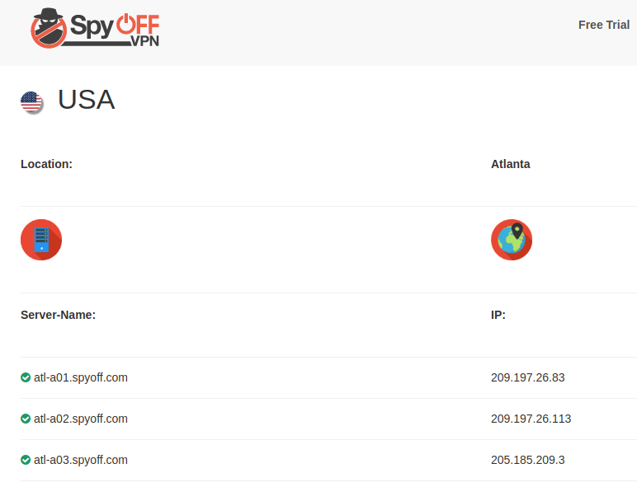Viewport: 637px width, 487px height.
Task: Select server name atl-a02.spyoff.com
Action: [81, 419]
